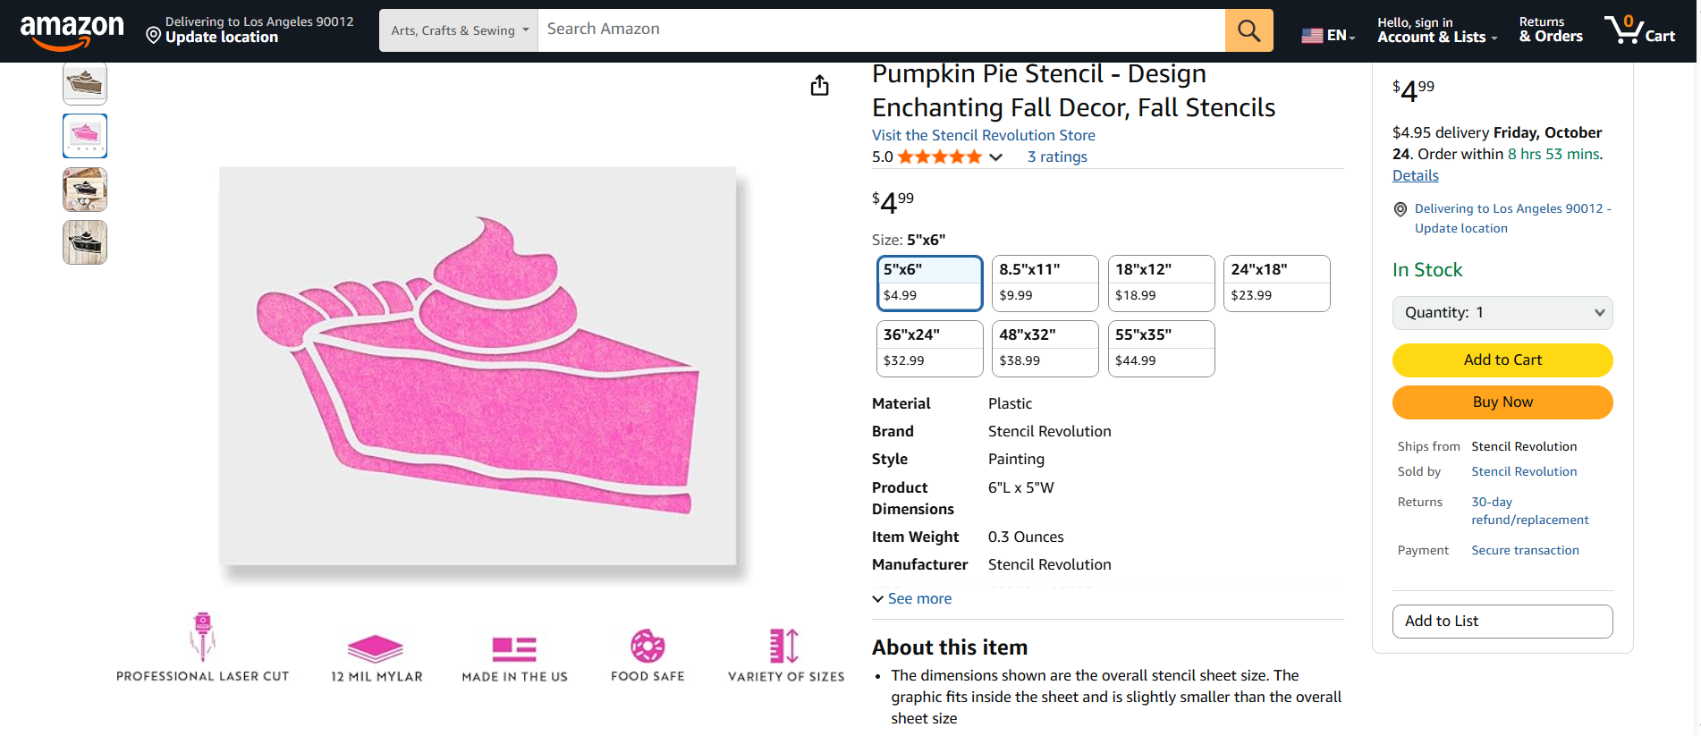Visit the Stencil Revolution Store link
The image size is (1701, 736).
tap(983, 135)
